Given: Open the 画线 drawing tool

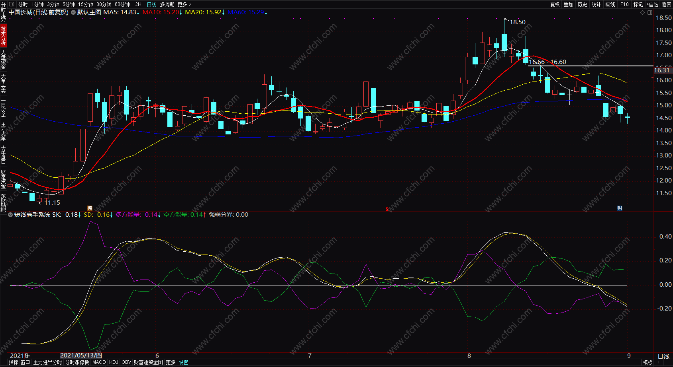Looking at the screenshot, I should [x=610, y=4].
